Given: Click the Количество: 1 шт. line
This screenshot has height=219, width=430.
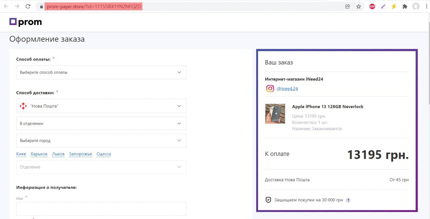Looking at the screenshot, I should [310, 123].
